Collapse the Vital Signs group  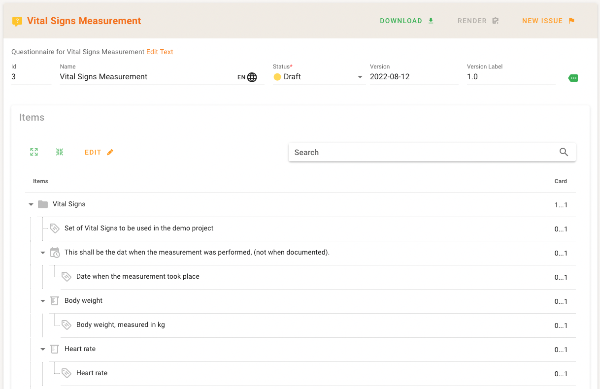[31, 204]
